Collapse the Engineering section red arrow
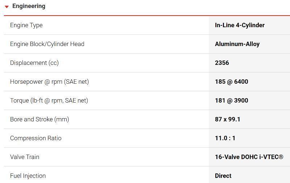 pyautogui.click(x=7, y=7)
